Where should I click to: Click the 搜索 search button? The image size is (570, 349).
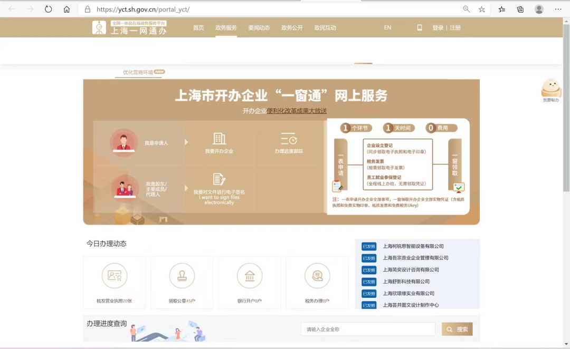pos(457,329)
